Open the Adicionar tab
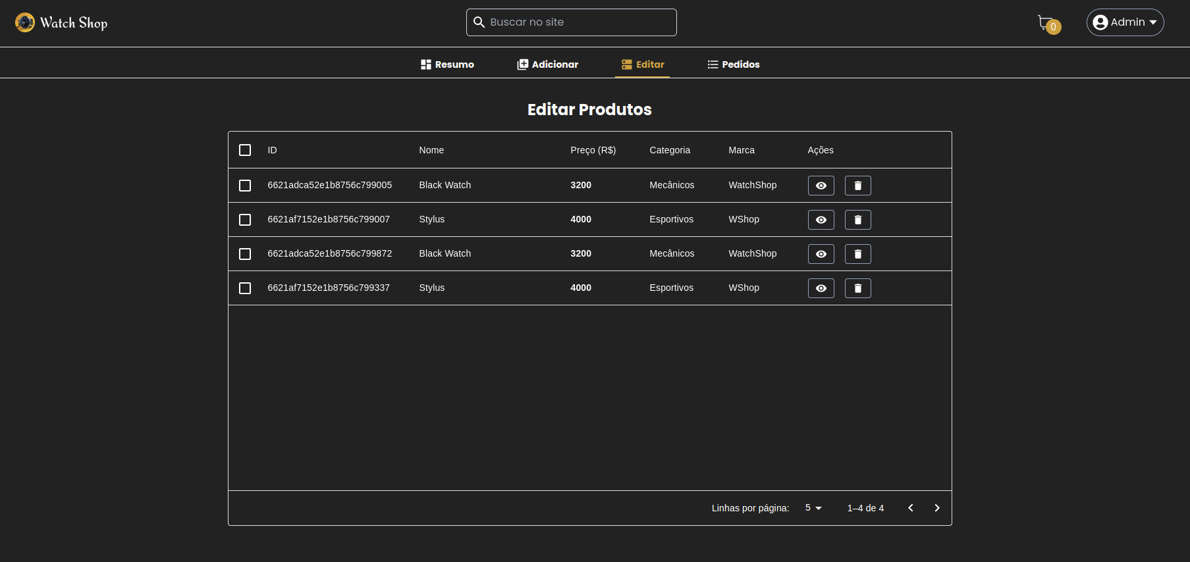 (547, 64)
